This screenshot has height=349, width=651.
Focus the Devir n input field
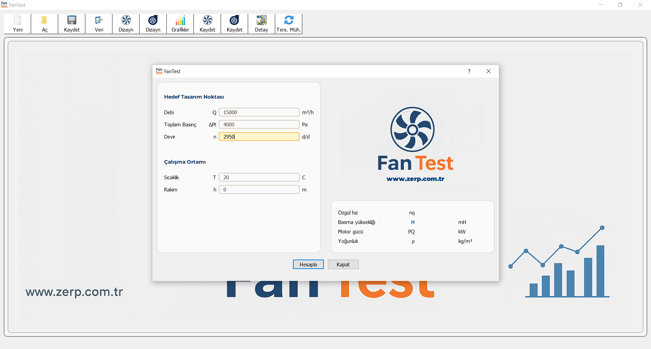pos(259,137)
